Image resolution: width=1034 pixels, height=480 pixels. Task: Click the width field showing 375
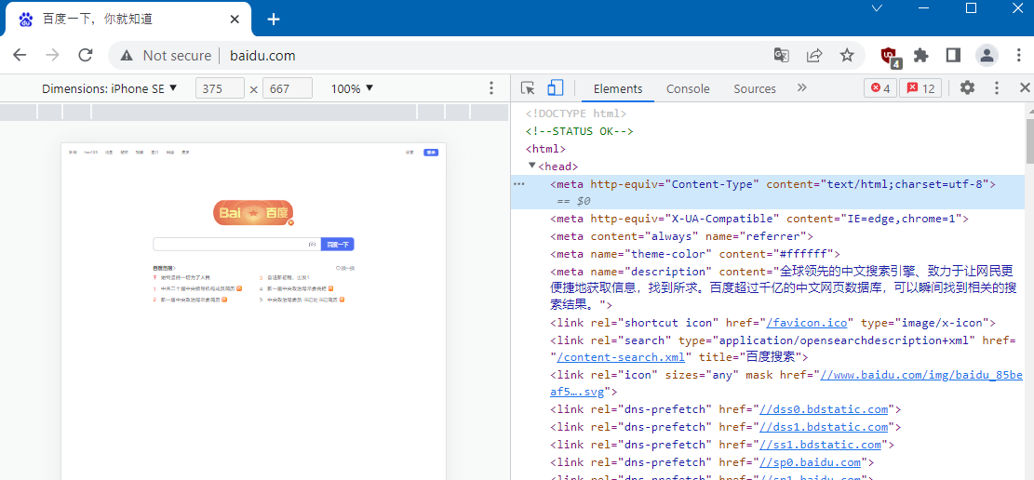[221, 88]
